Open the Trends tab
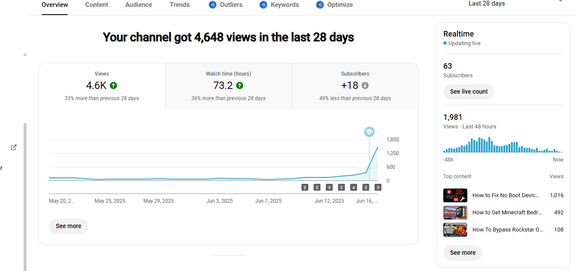576x271 pixels. point(180,5)
